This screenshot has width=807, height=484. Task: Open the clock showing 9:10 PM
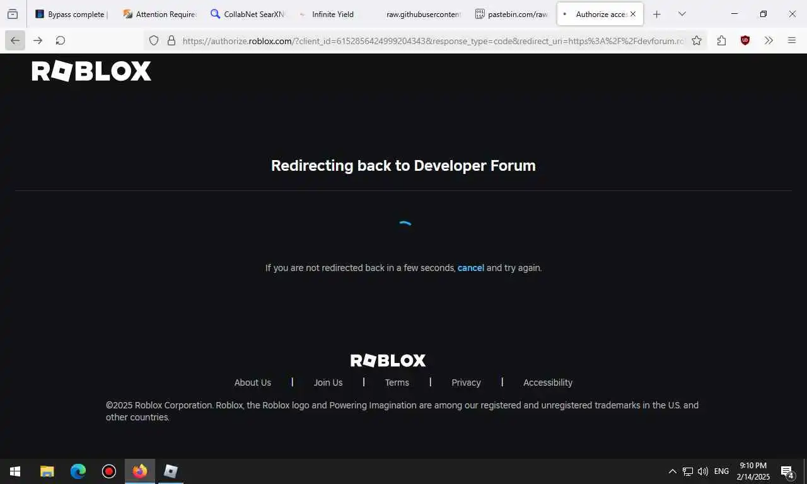coord(753,471)
